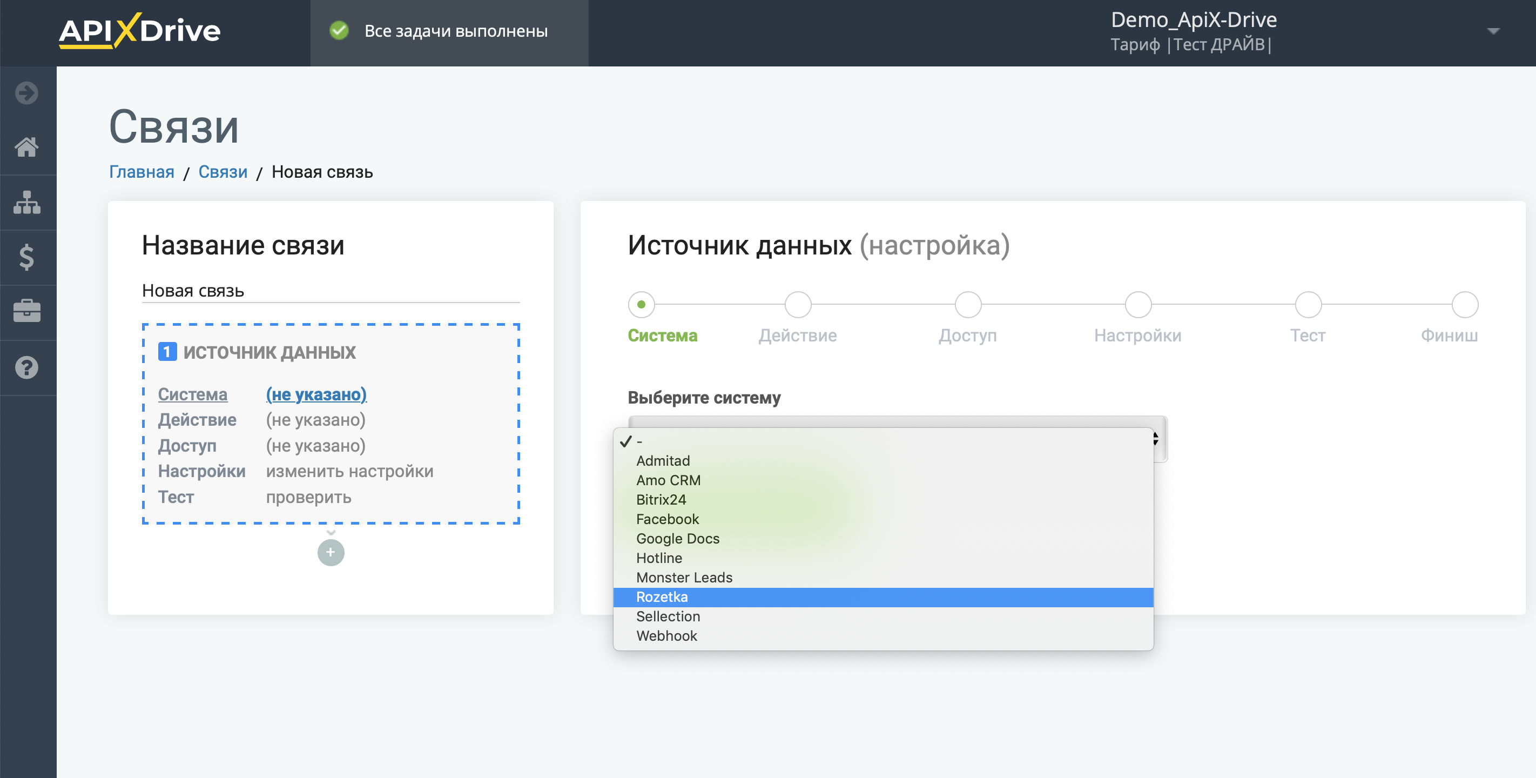Click Доступ label in data source block
Viewport: 1536px width, 778px height.
pyautogui.click(x=187, y=446)
